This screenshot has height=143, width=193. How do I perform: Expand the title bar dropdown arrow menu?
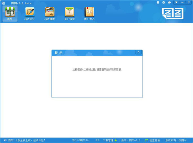pyautogui.click(x=176, y=2)
